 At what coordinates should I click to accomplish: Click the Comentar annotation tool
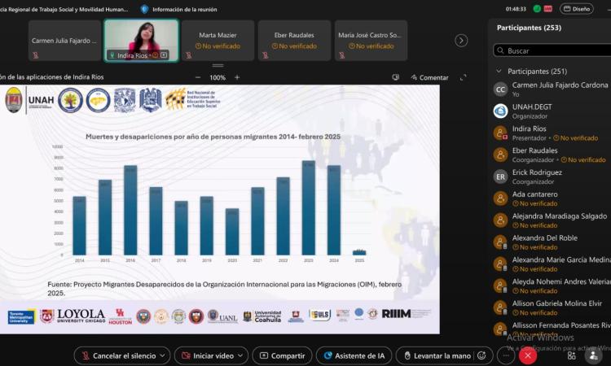pos(429,77)
